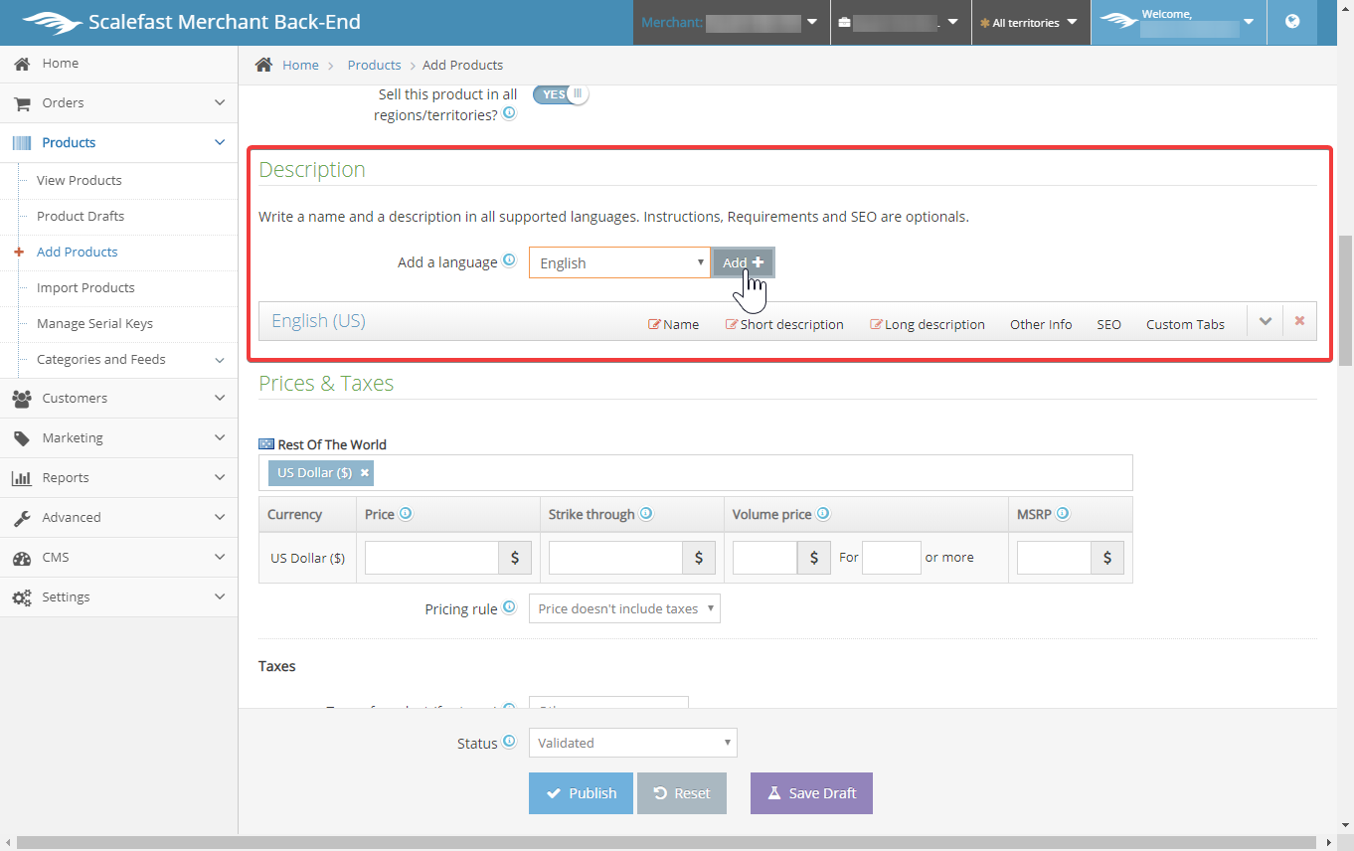The height and width of the screenshot is (851, 1354).
Task: Remove the US Dollar currency tag
Action: pyautogui.click(x=365, y=473)
